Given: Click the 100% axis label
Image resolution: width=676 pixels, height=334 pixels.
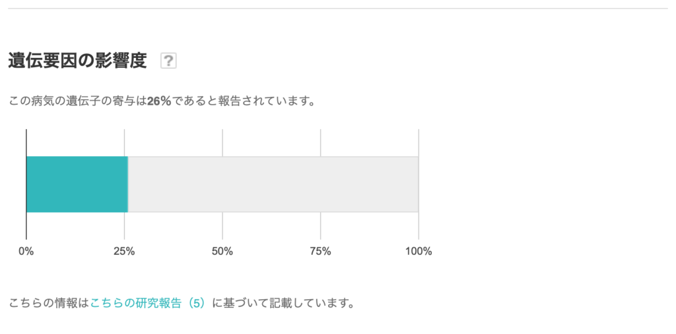Looking at the screenshot, I should [x=419, y=252].
